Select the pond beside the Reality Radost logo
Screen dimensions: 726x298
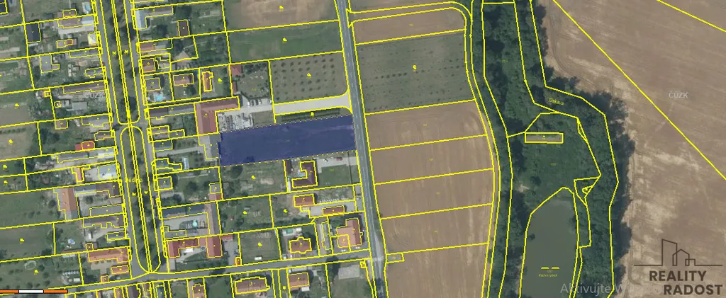click(x=548, y=237)
